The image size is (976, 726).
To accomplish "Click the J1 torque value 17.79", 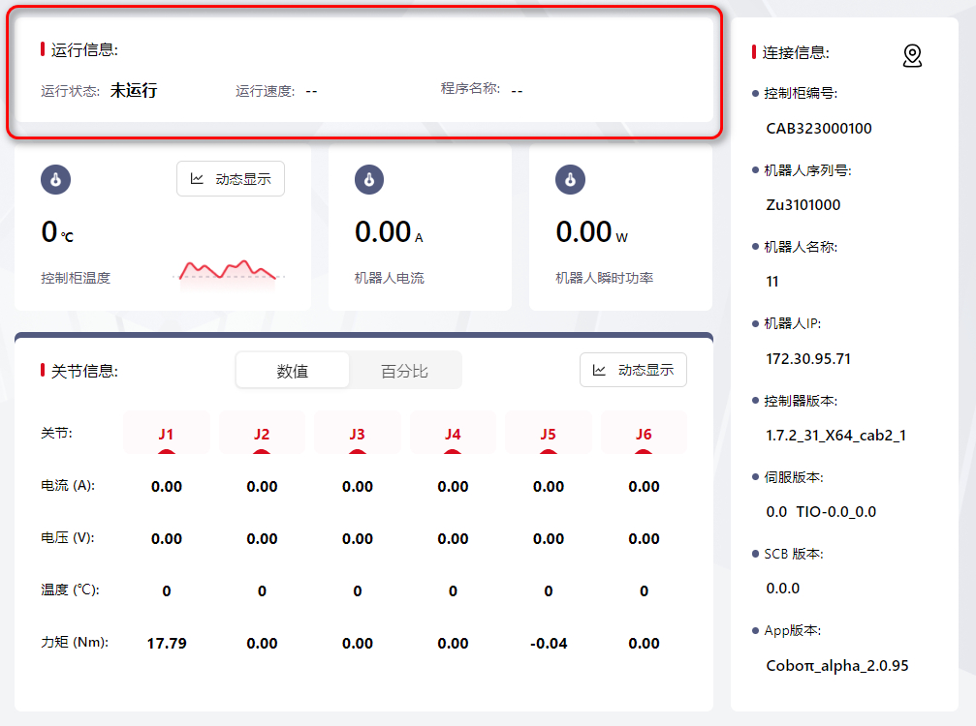I will (x=167, y=643).
